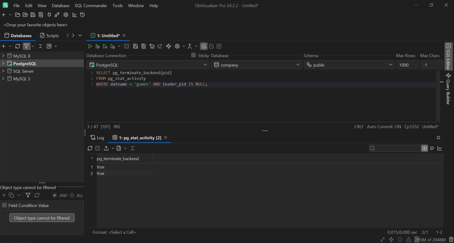
Task: Select the ANY radio button in filter panel
Action: (x=55, y=195)
